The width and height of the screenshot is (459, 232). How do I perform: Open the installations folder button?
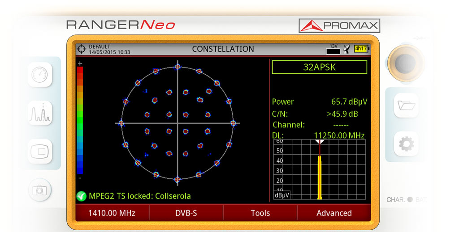406,105
